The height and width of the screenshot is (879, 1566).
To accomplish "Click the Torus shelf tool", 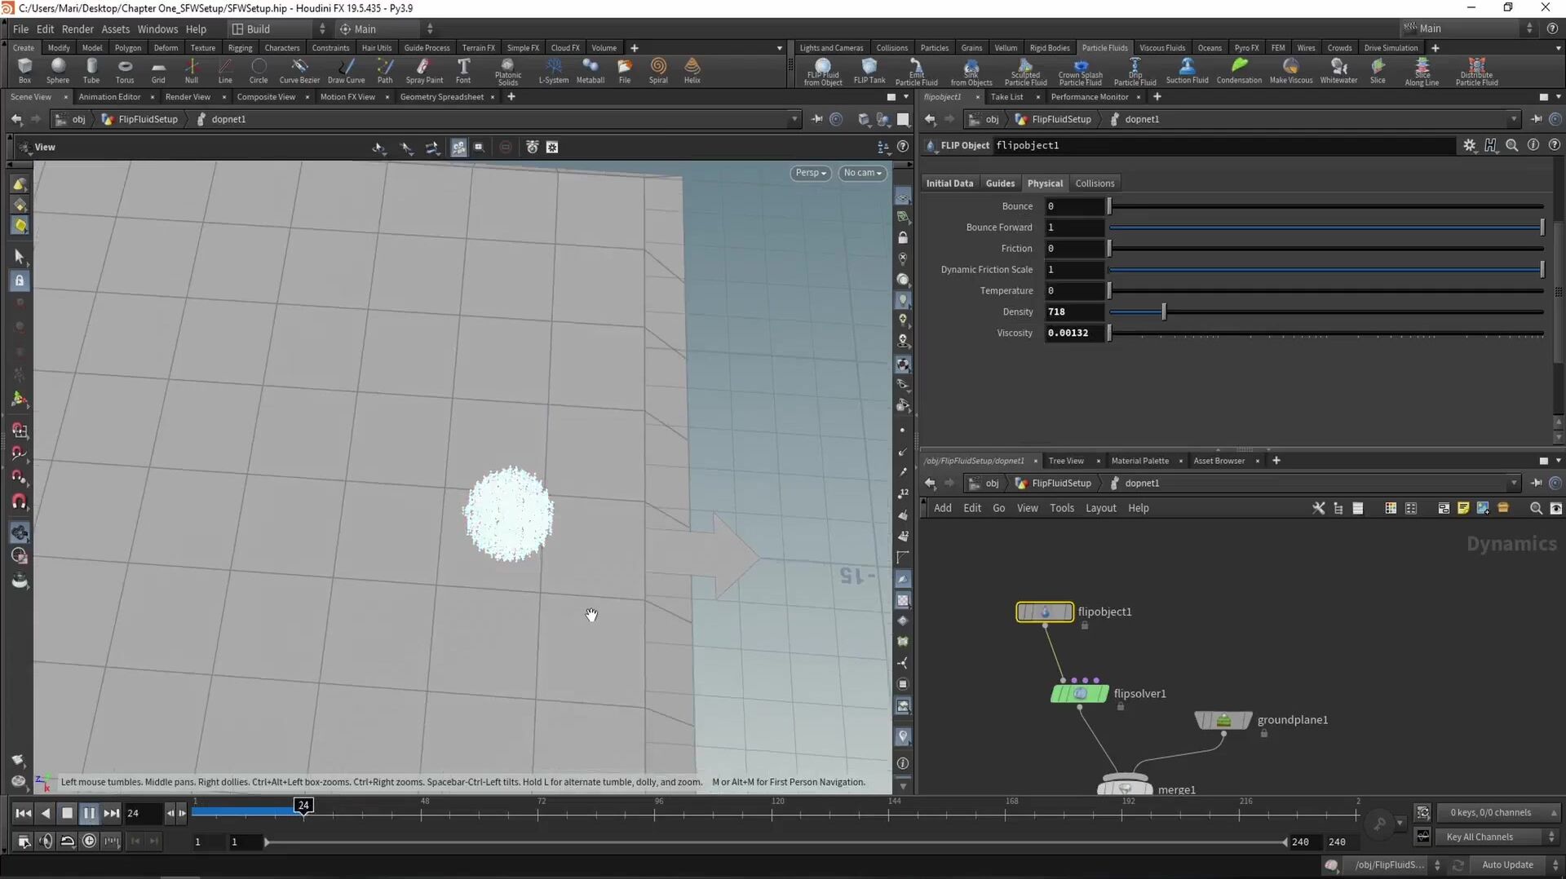I will (x=125, y=70).
